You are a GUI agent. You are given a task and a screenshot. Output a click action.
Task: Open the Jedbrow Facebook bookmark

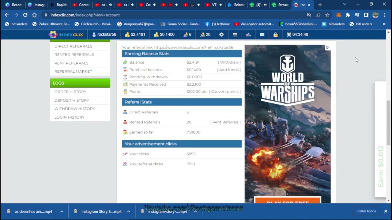[x=217, y=24]
